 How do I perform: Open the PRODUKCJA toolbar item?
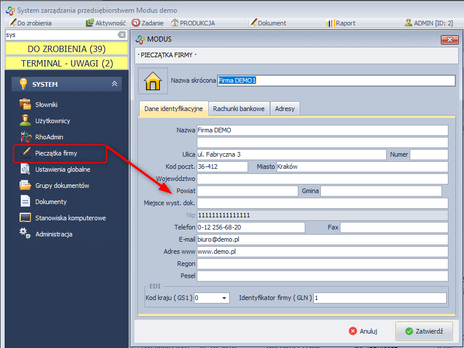click(193, 23)
